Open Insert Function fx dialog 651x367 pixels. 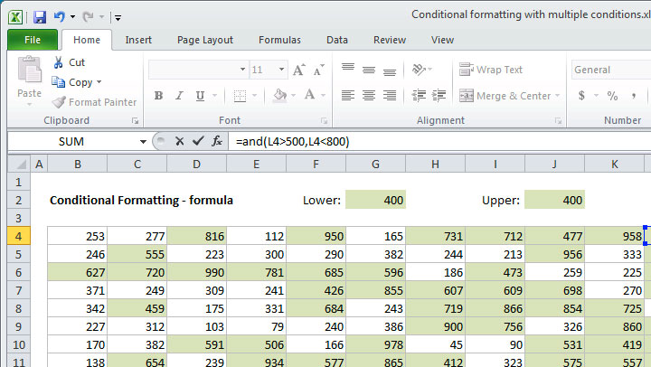point(217,141)
